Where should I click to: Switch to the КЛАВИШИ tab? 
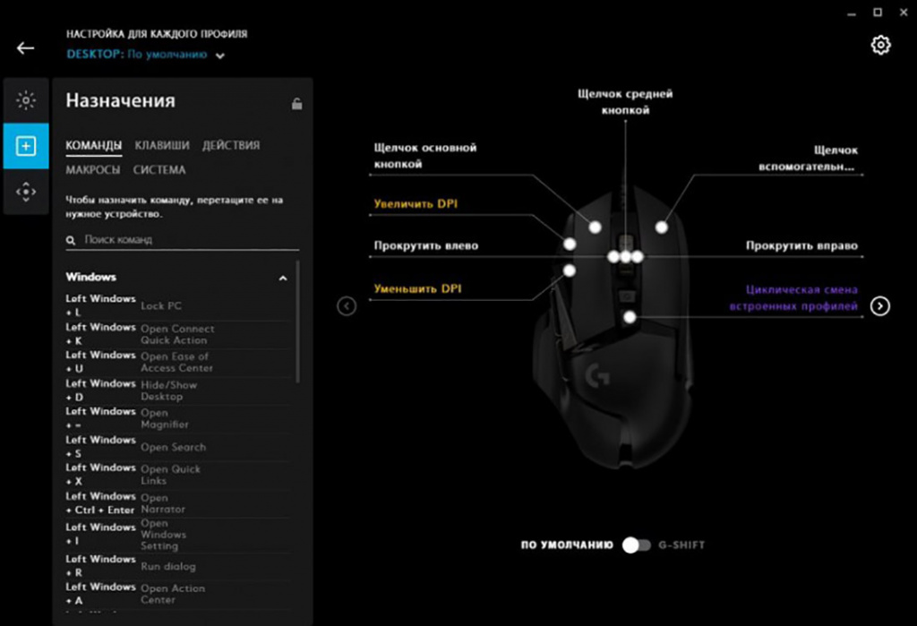[x=161, y=145]
